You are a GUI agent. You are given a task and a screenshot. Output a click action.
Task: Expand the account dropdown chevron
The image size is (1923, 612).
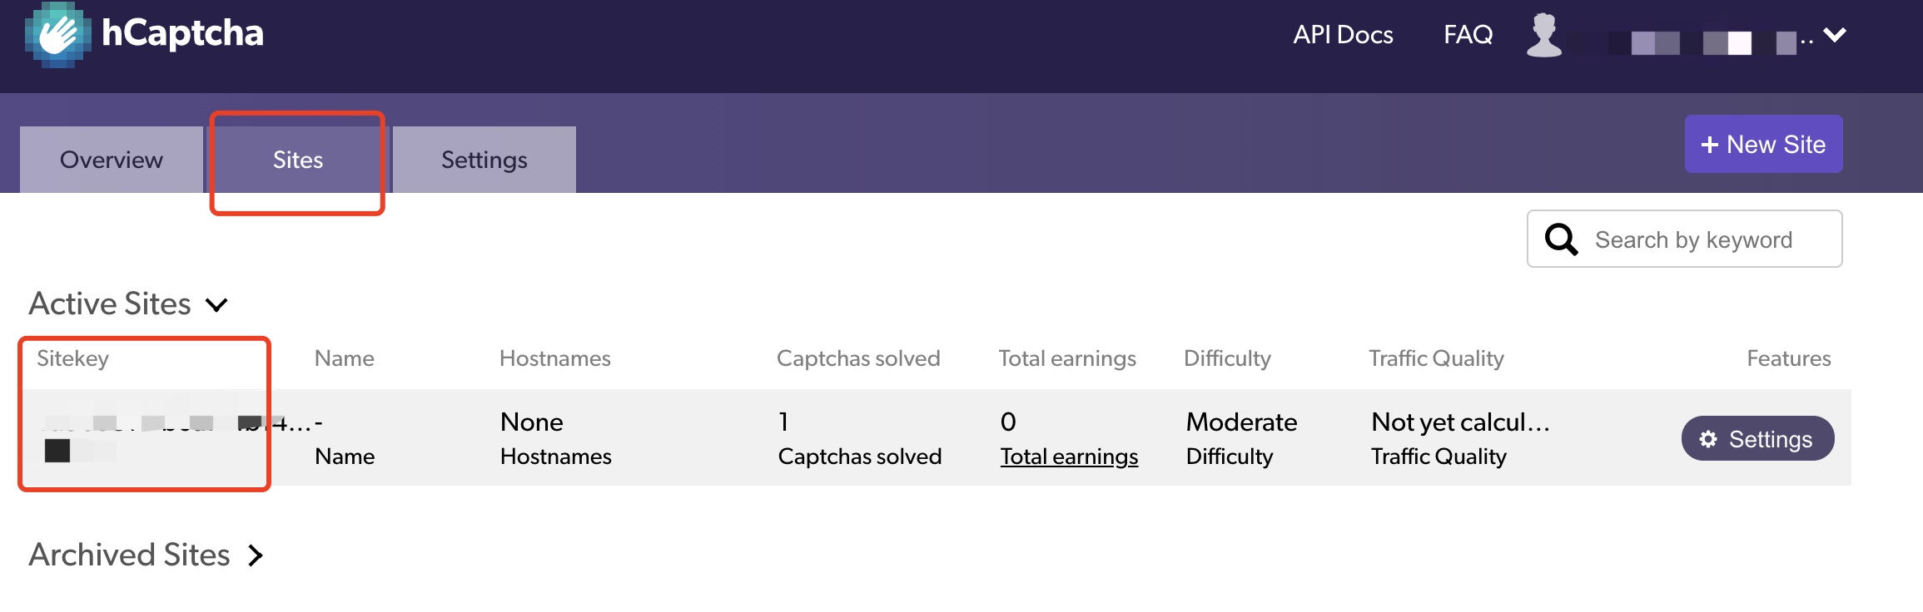1835,35
